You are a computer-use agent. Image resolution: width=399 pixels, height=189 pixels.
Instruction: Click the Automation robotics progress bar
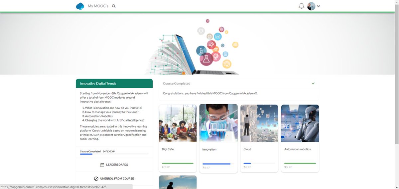click(x=300, y=163)
